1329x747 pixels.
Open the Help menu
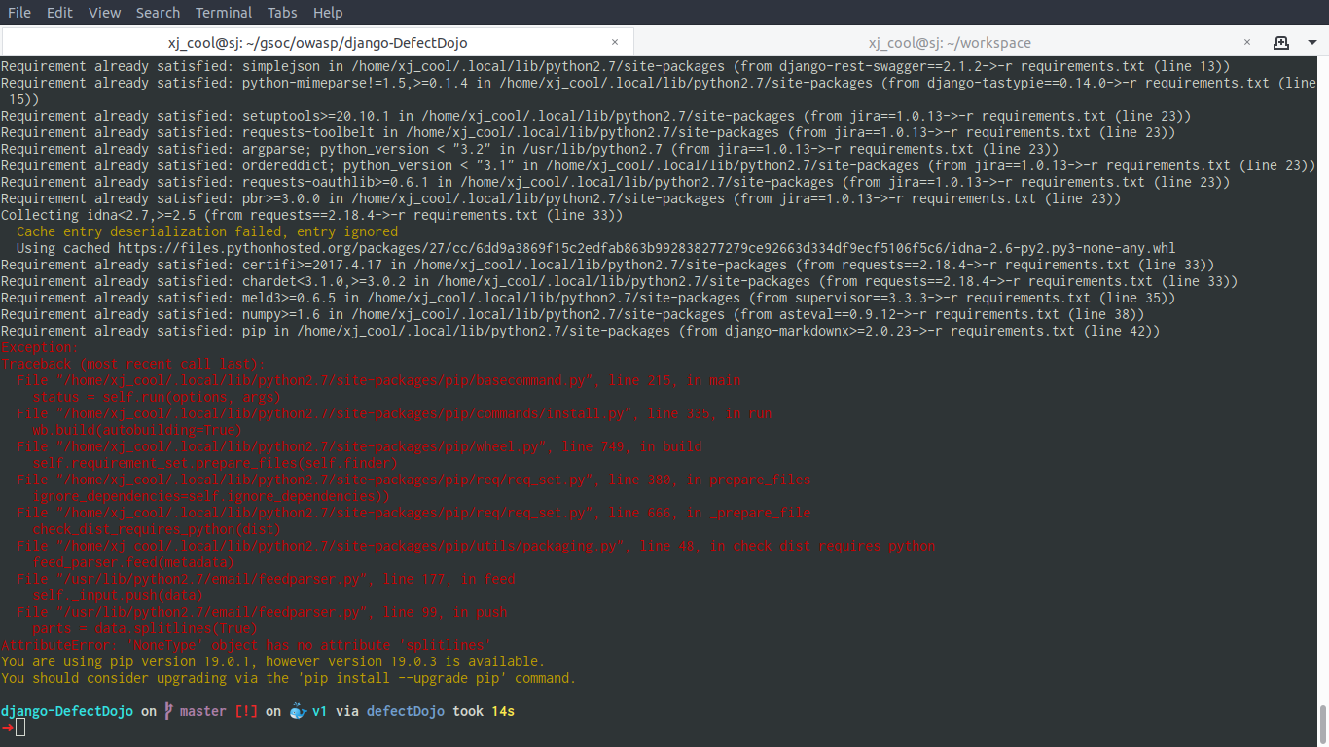click(x=328, y=12)
